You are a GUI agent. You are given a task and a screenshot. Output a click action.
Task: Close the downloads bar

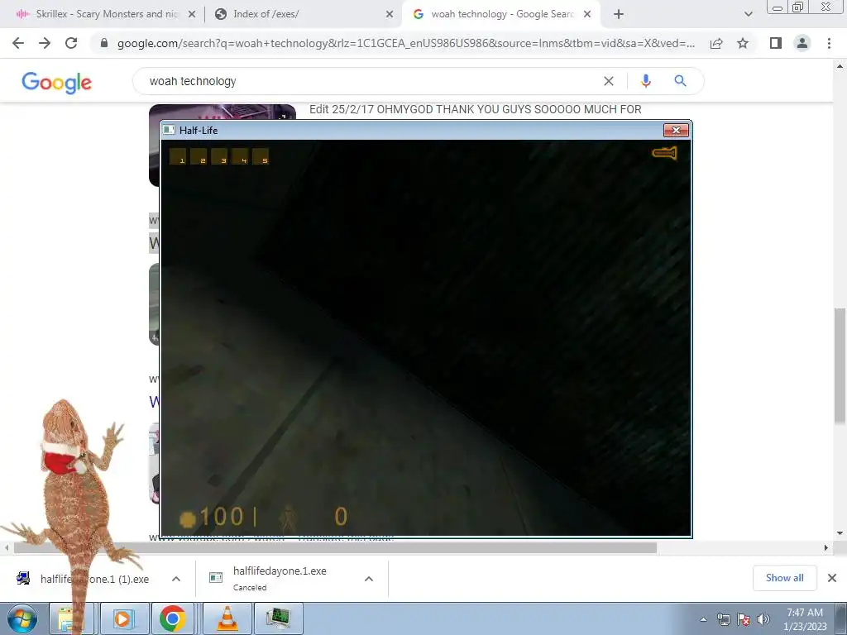[x=832, y=578]
